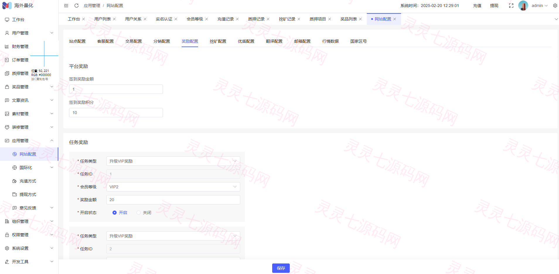Click the 奖励金额 input showing 20
The height and width of the screenshot is (274, 559).
click(173, 200)
